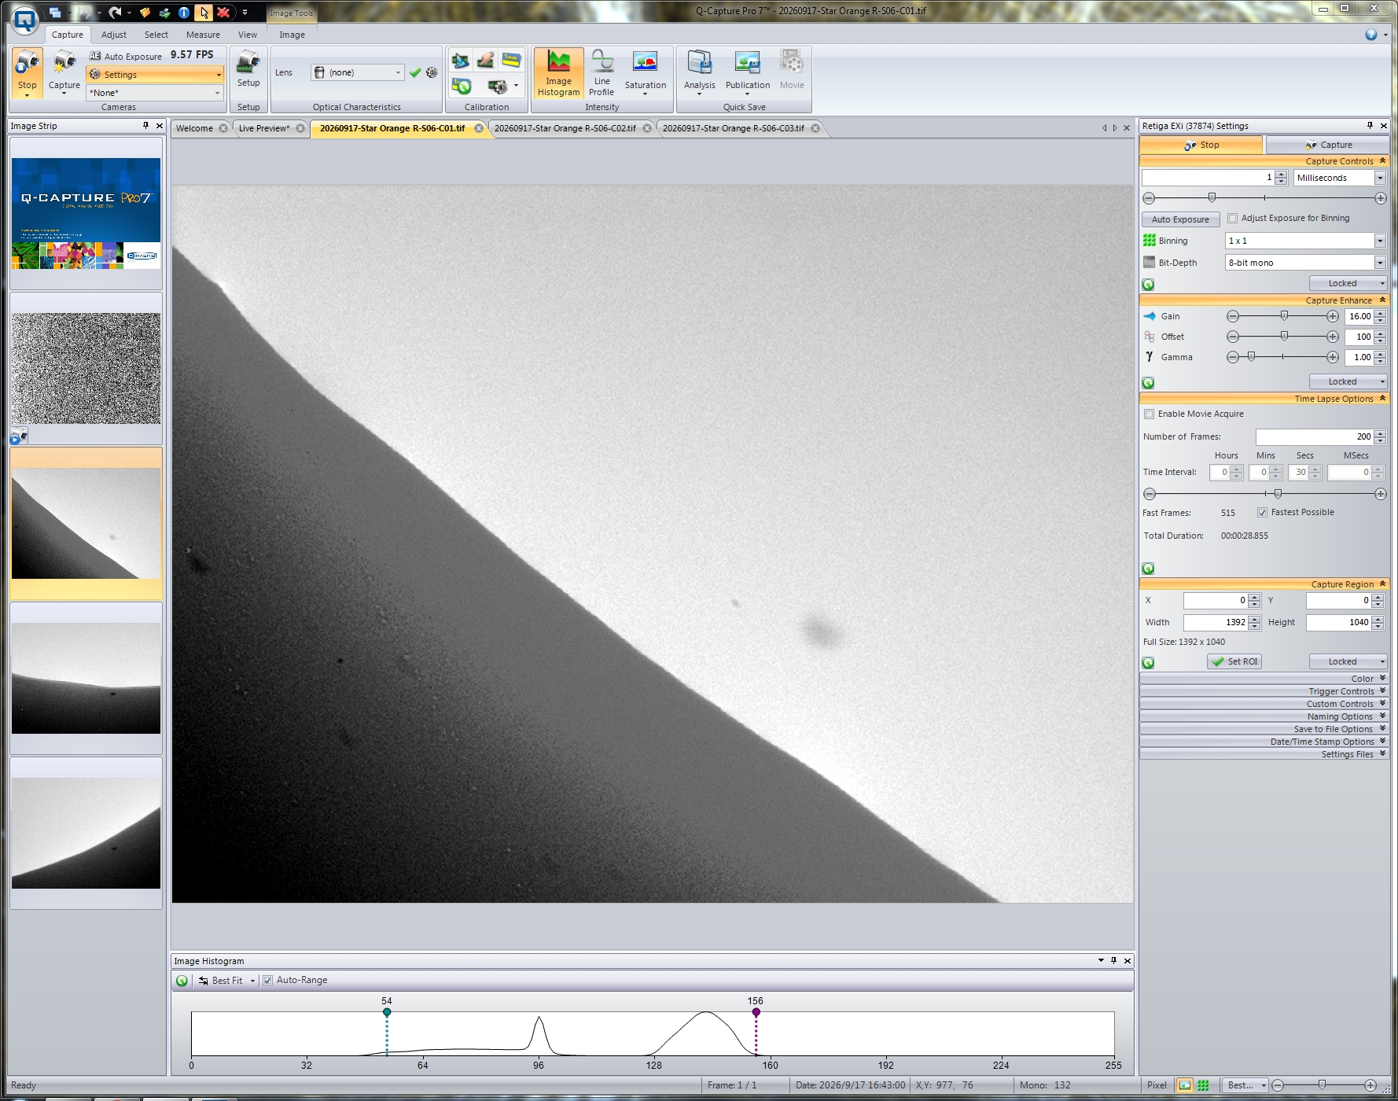
Task: Click the ROI Width input field
Action: click(1216, 622)
